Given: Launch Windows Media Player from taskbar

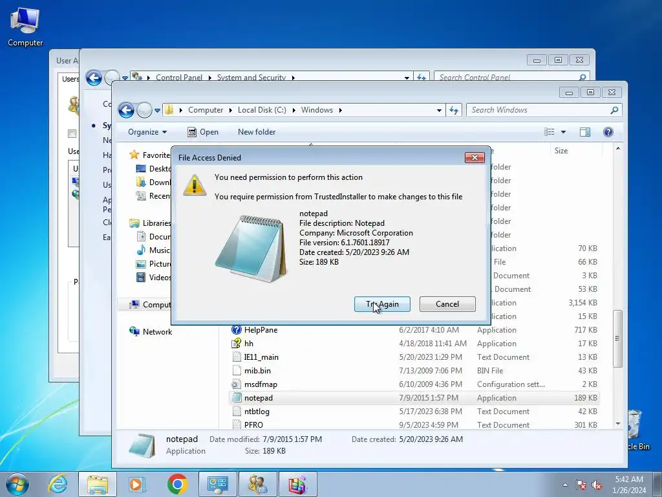Looking at the screenshot, I should 137,484.
